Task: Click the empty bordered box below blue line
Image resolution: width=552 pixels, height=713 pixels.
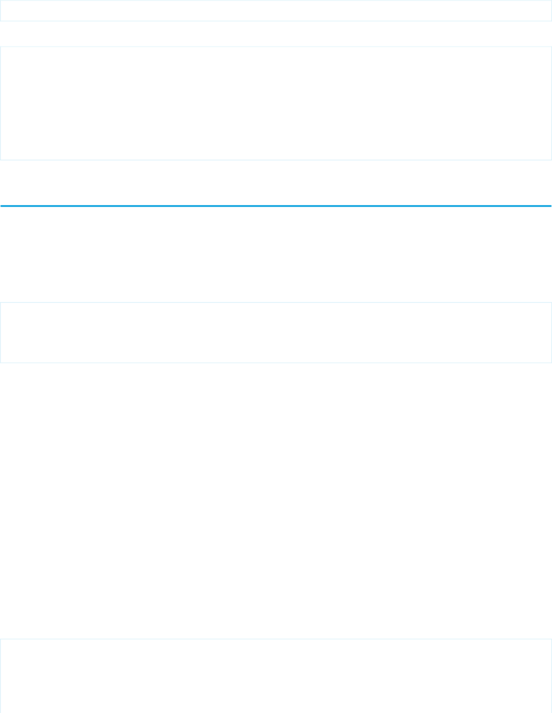Action: 276,333
